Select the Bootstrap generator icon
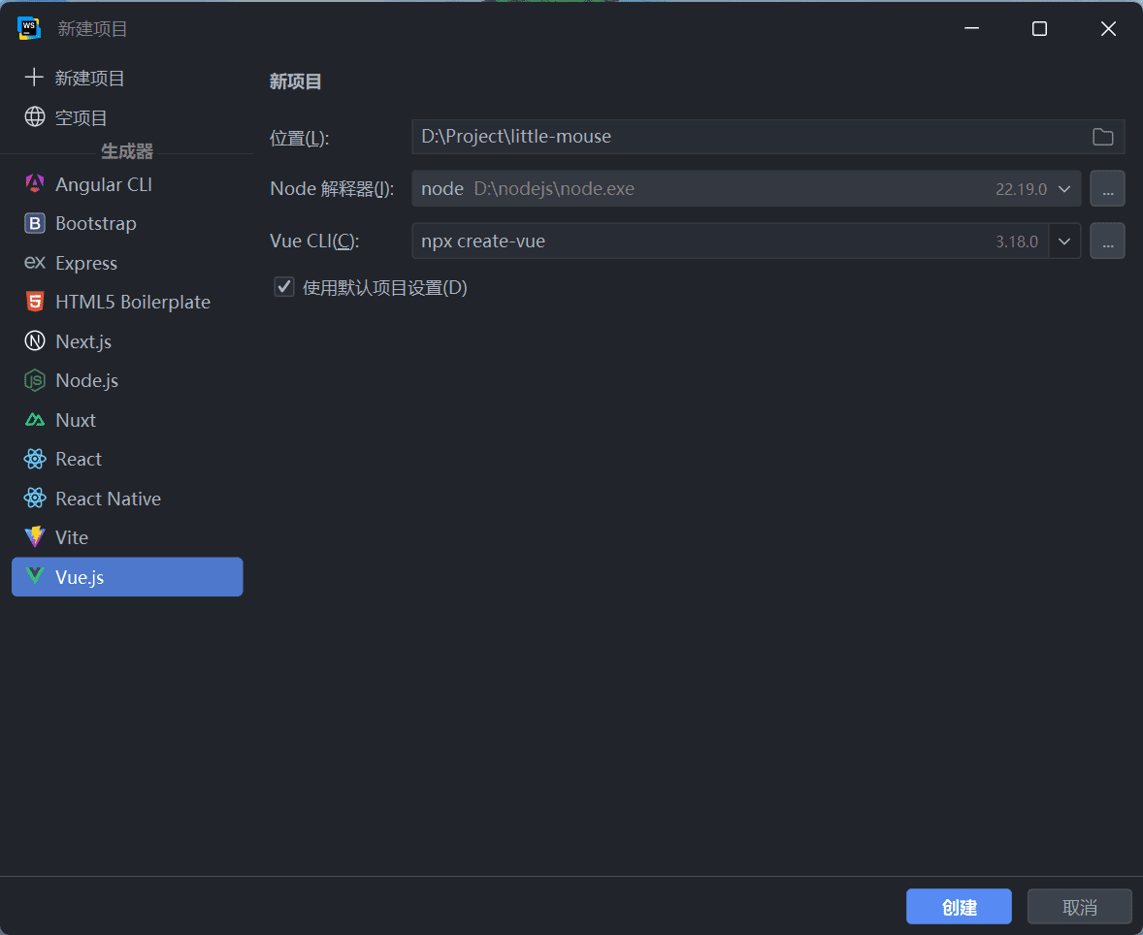The image size is (1143, 935). tap(35, 224)
